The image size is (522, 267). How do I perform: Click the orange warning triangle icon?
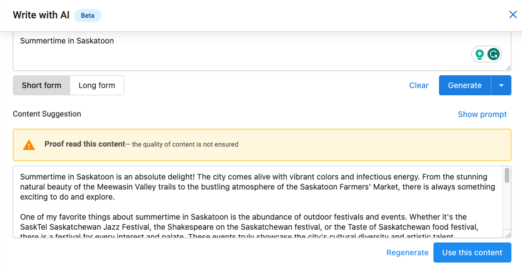(x=29, y=145)
